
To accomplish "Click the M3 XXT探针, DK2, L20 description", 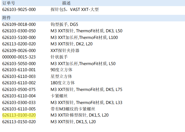I will pos(71,44).
